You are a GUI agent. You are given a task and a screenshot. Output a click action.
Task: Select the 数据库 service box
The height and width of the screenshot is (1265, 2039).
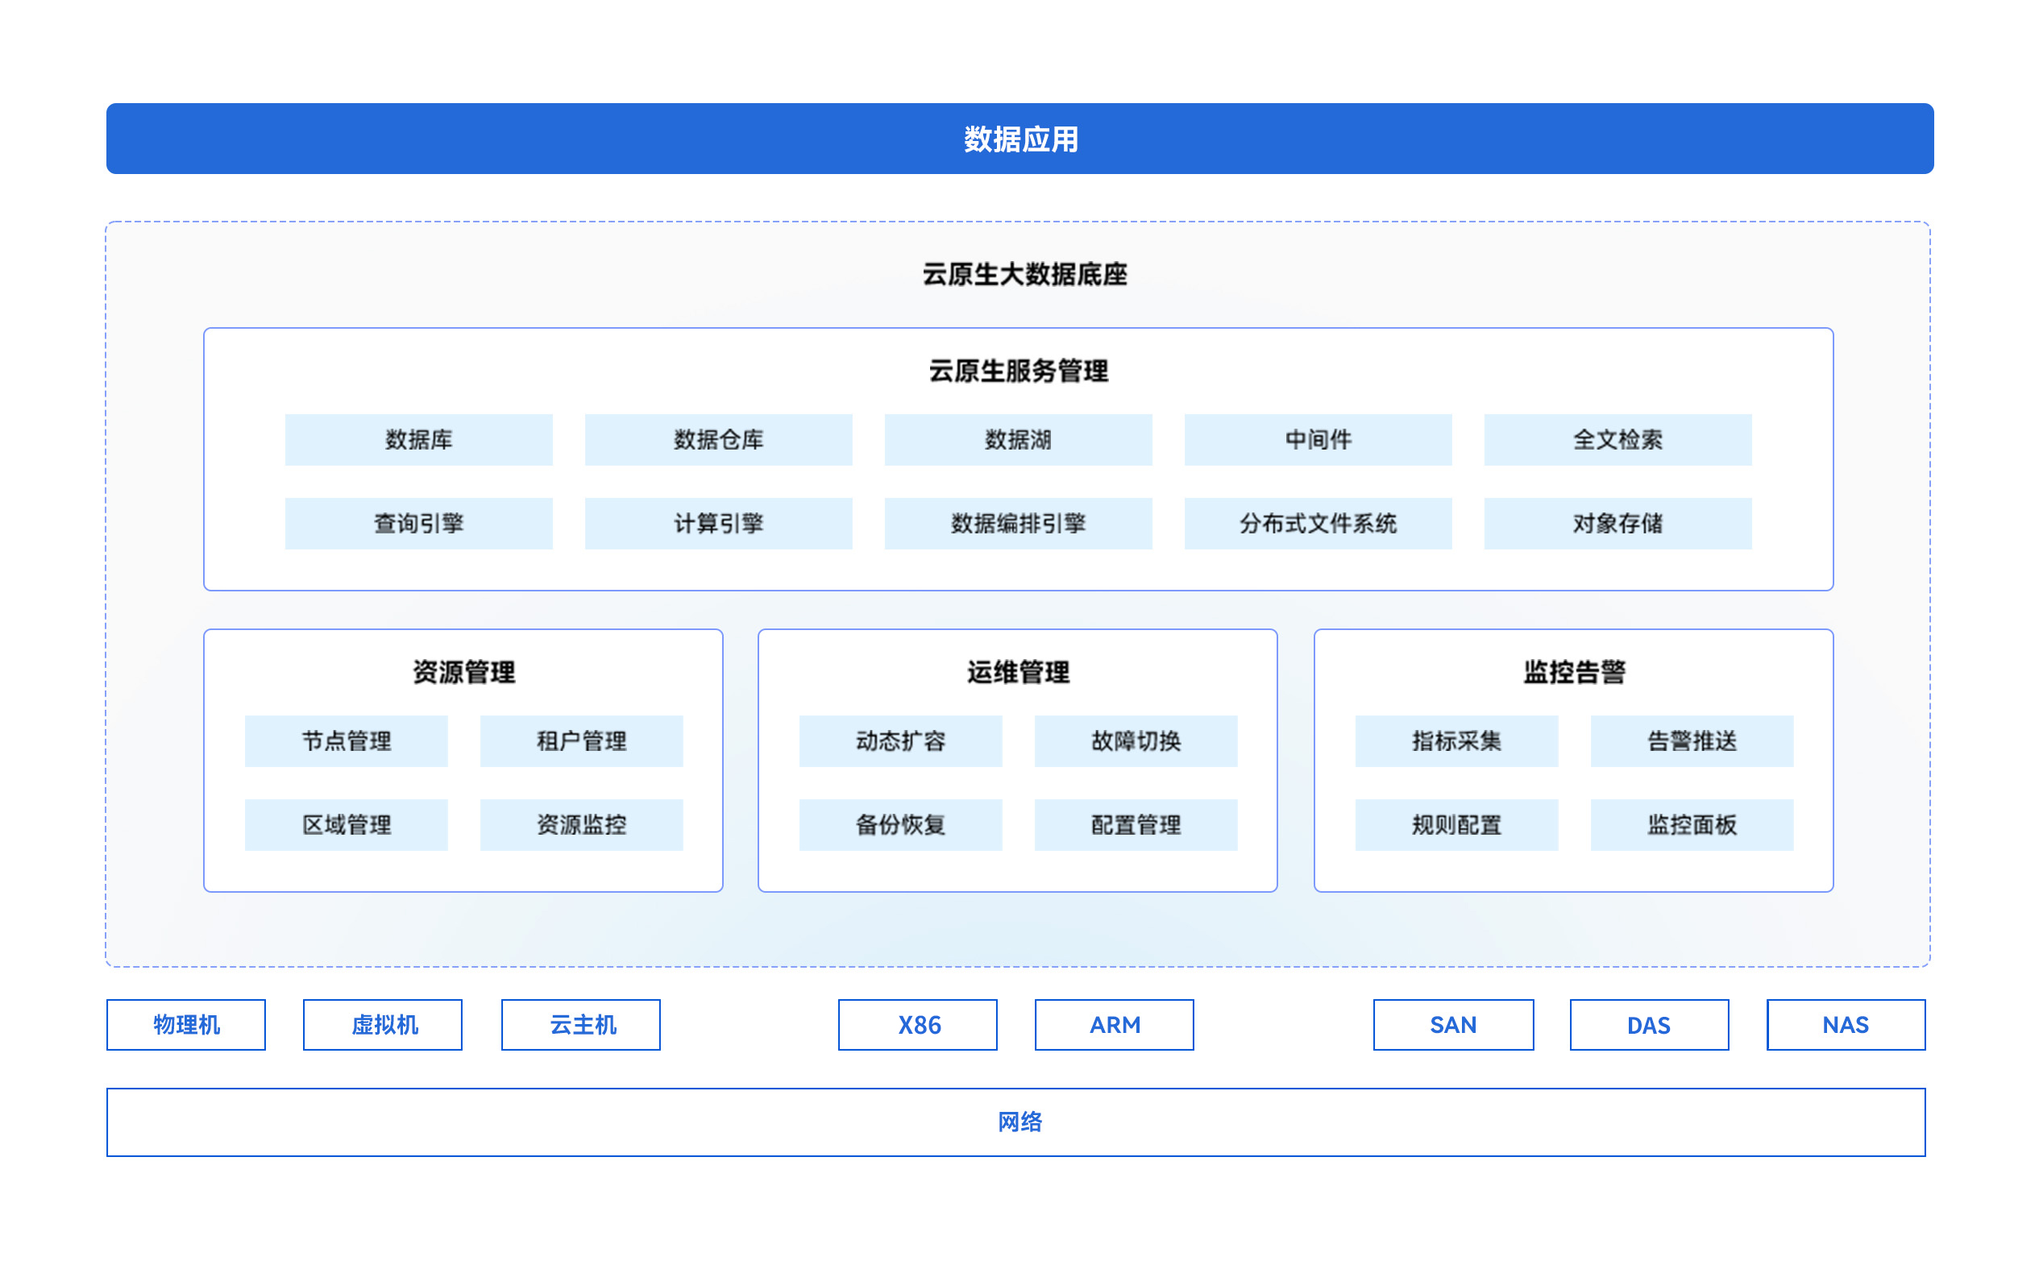(x=418, y=439)
